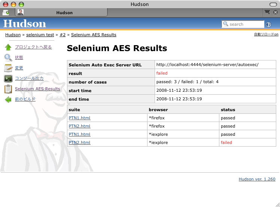
Task: Click the red failed result value
Action: pyautogui.click(x=162, y=73)
